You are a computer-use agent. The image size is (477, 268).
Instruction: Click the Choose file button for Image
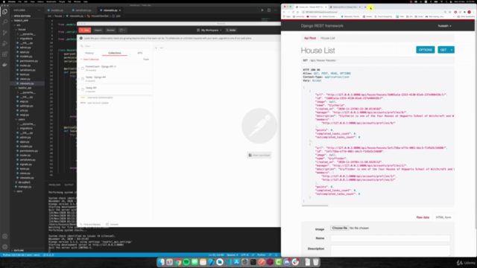pyautogui.click(x=340, y=228)
